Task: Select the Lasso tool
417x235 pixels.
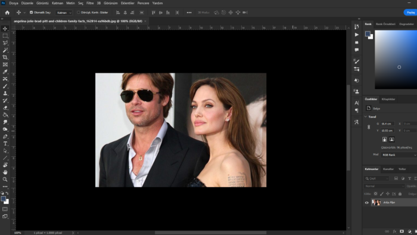Action: pos(5,43)
